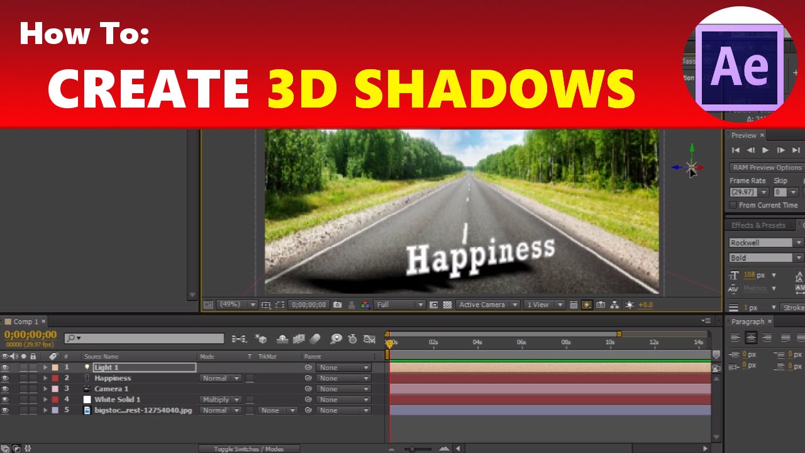Click RAM Preview Options button
The height and width of the screenshot is (453, 805).
(x=767, y=167)
